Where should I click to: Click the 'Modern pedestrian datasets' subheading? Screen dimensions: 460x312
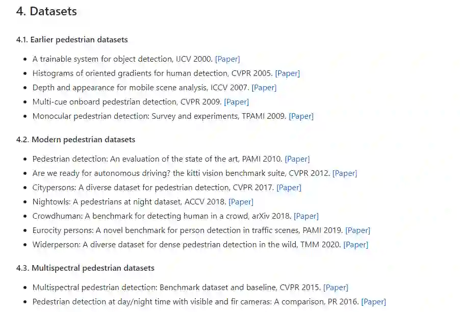[75, 140]
